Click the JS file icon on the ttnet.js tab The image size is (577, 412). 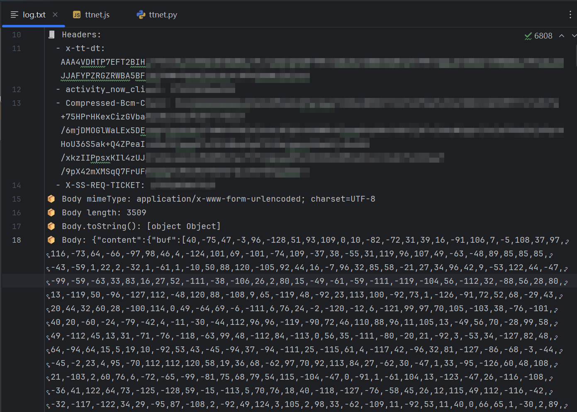coord(77,15)
